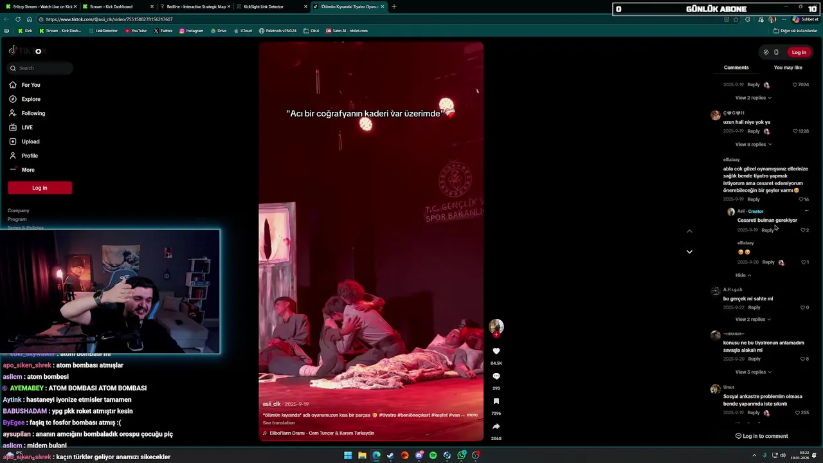Click 'Log in to comment'

point(761,436)
